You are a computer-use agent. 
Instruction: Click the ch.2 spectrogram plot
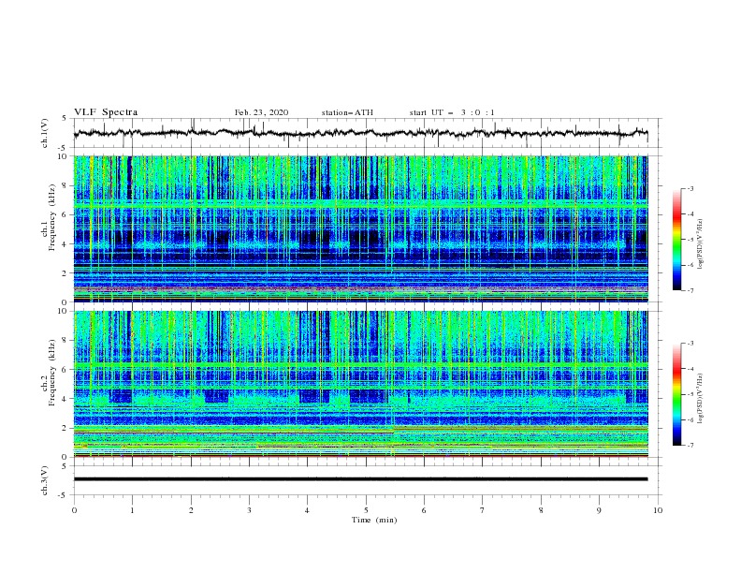[x=360, y=384]
